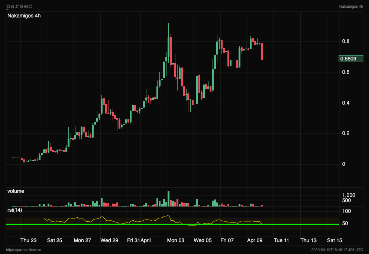Open the https://parsec.finance link
This screenshot has width=369, height=254.
23,250
